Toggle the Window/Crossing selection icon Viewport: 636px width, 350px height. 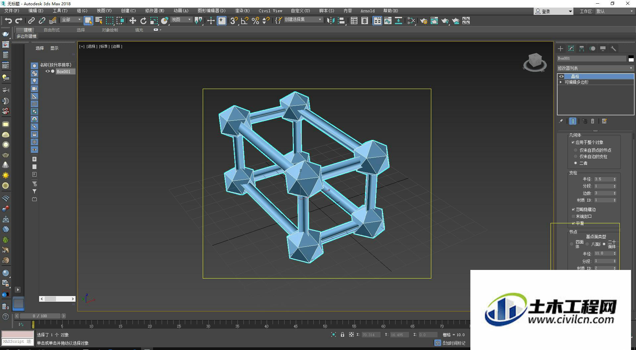(x=120, y=21)
